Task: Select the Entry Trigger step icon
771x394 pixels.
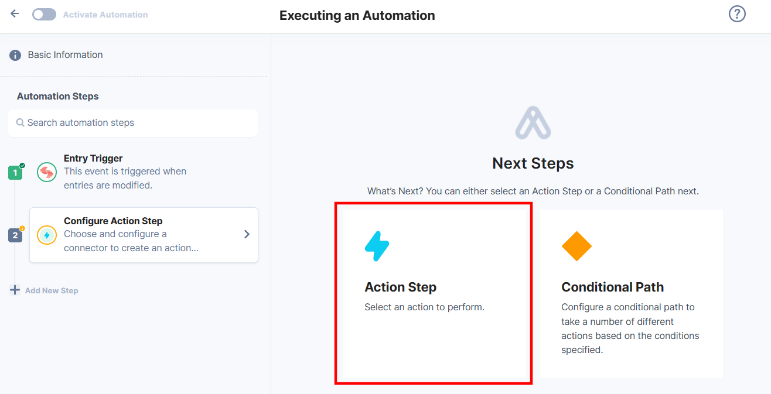Action: click(x=47, y=172)
